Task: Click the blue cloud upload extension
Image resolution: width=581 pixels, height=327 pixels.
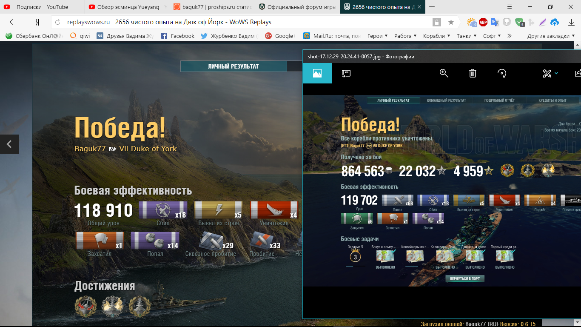Action: [x=555, y=22]
